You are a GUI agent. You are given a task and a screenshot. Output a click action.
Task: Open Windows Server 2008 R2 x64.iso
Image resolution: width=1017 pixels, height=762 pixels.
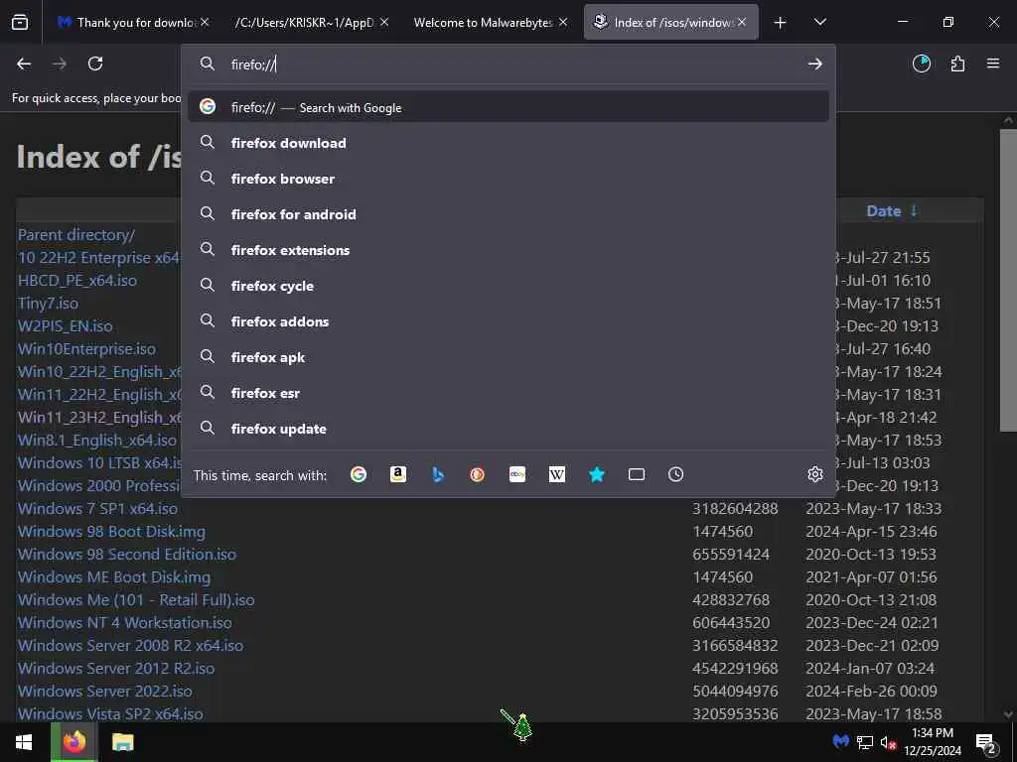130,645
